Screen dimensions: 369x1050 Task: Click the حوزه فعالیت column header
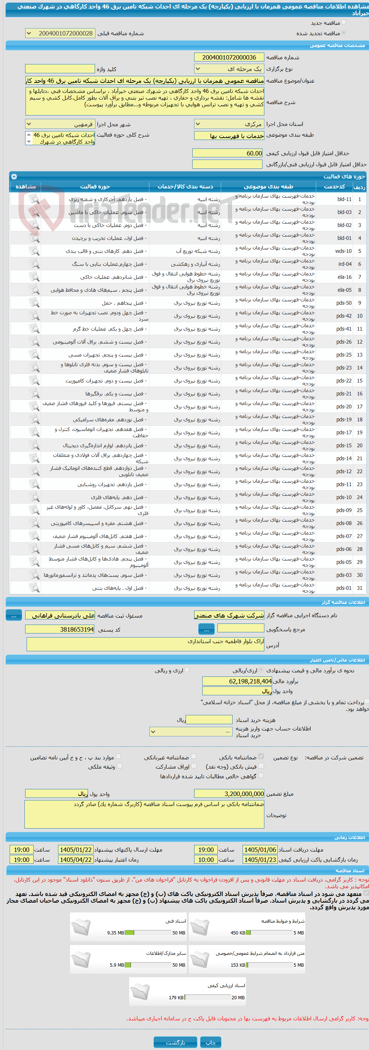pos(95,186)
